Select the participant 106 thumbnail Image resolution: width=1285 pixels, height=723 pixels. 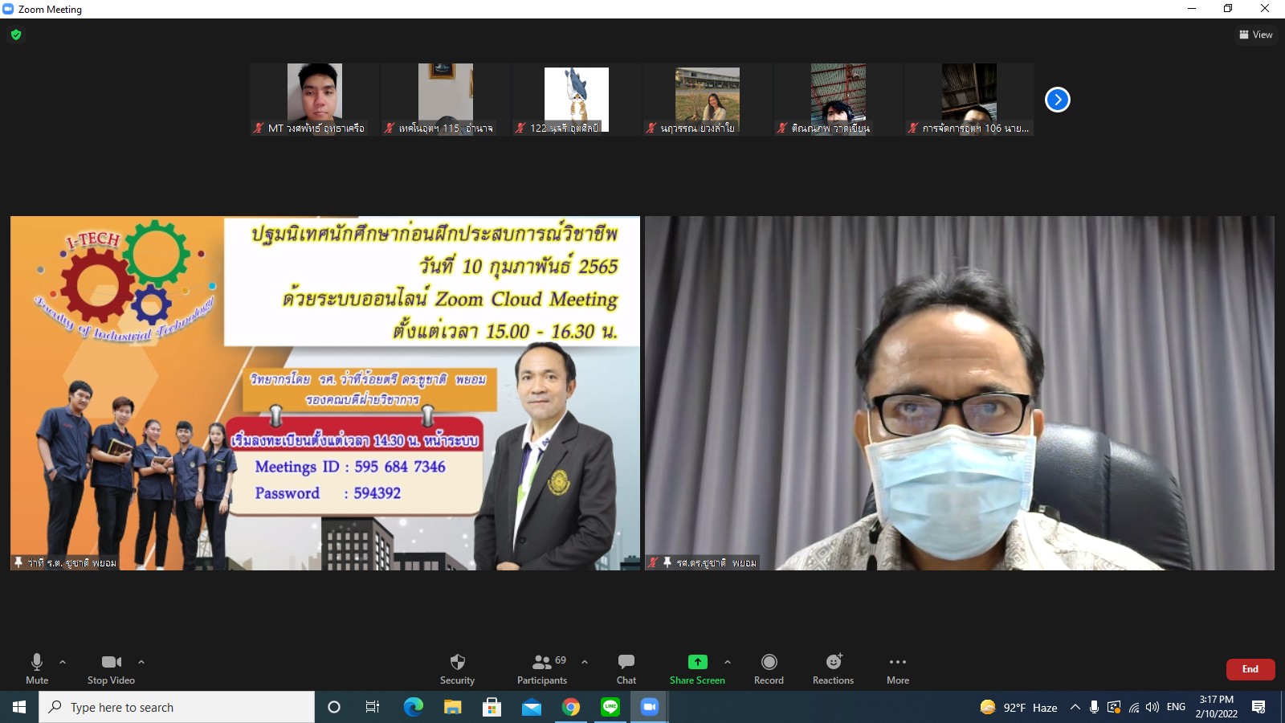point(969,100)
